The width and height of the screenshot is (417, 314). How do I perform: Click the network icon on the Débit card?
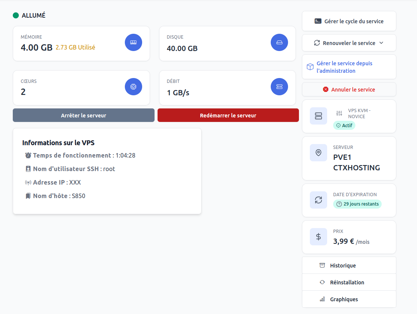pyautogui.click(x=279, y=87)
